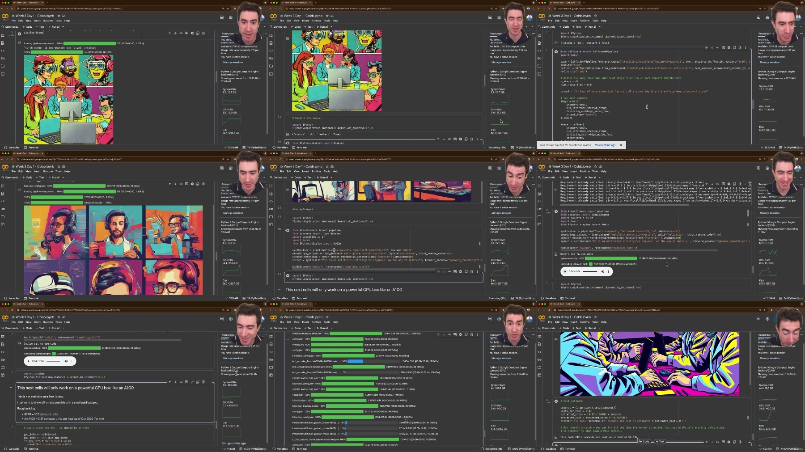Collapse the section beside the selected A100 pricing cell
This screenshot has height=452, width=805.
tap(11, 388)
